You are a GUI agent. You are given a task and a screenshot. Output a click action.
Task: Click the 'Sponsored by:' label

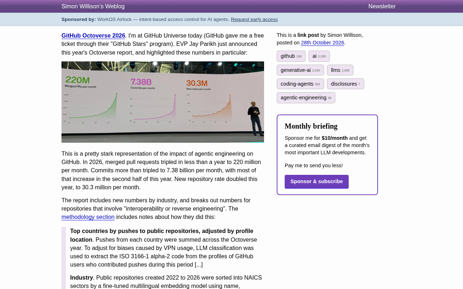78,20
